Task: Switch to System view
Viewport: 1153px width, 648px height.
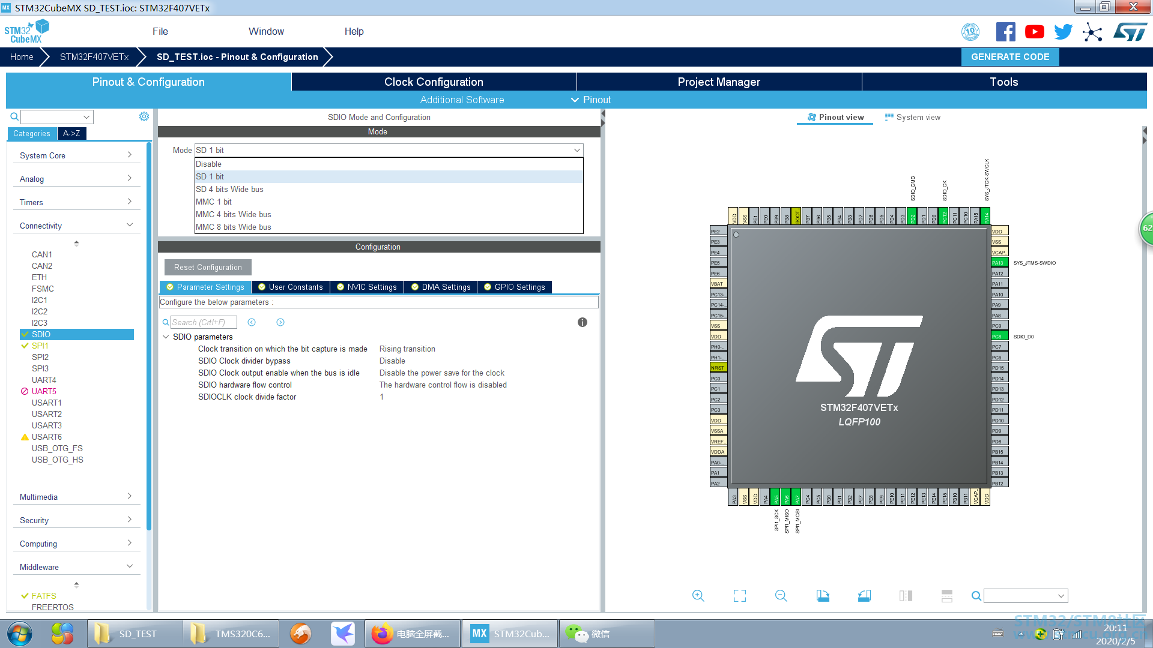Action: (913, 117)
